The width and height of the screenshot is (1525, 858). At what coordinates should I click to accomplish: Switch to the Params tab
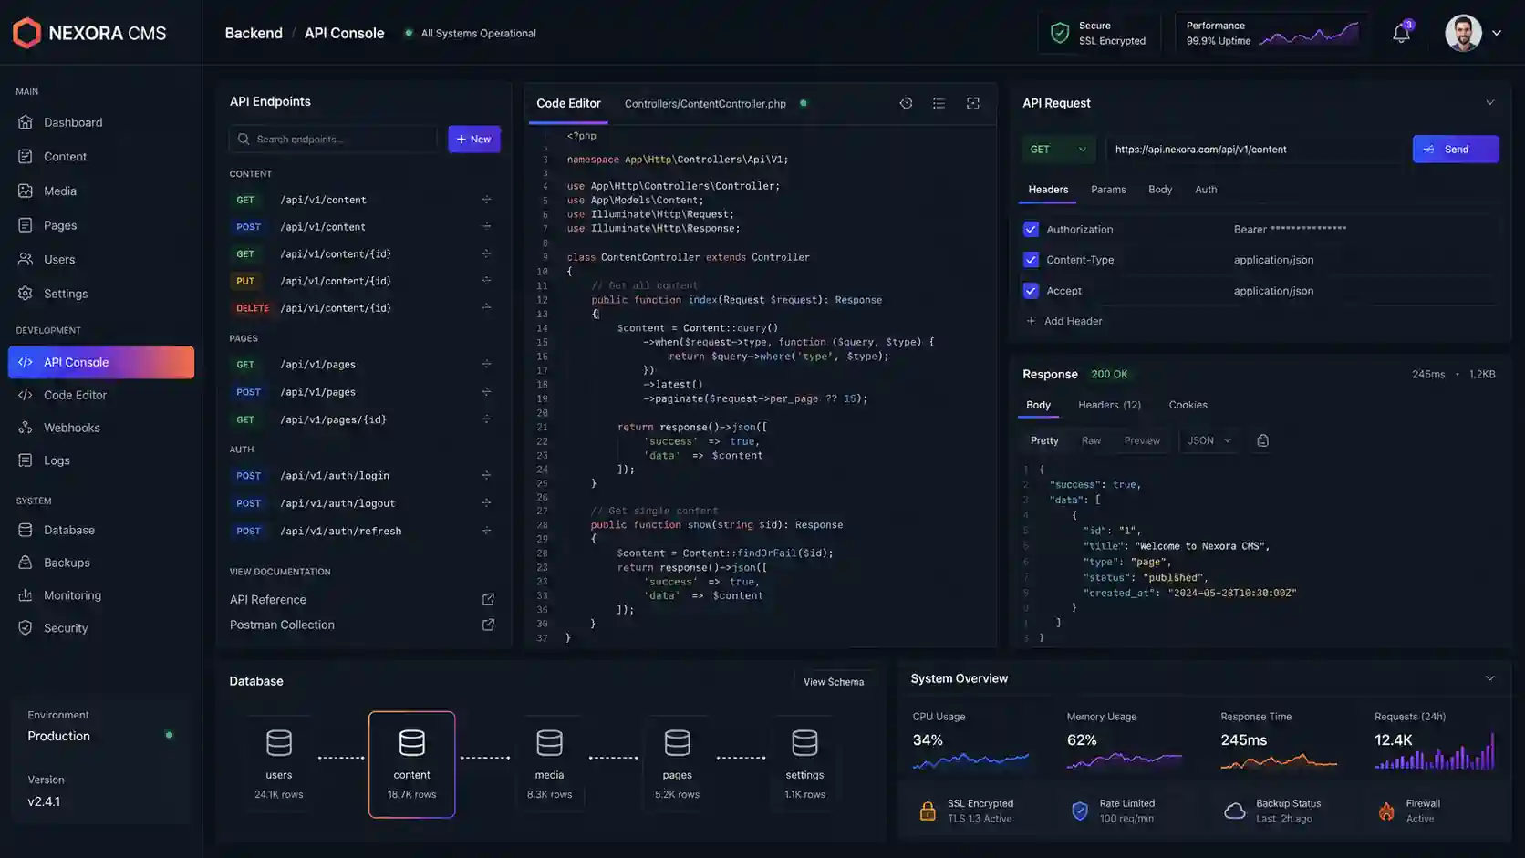tap(1108, 190)
